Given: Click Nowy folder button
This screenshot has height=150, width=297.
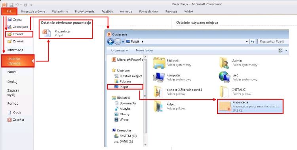Looking at the screenshot, I should [144, 50].
